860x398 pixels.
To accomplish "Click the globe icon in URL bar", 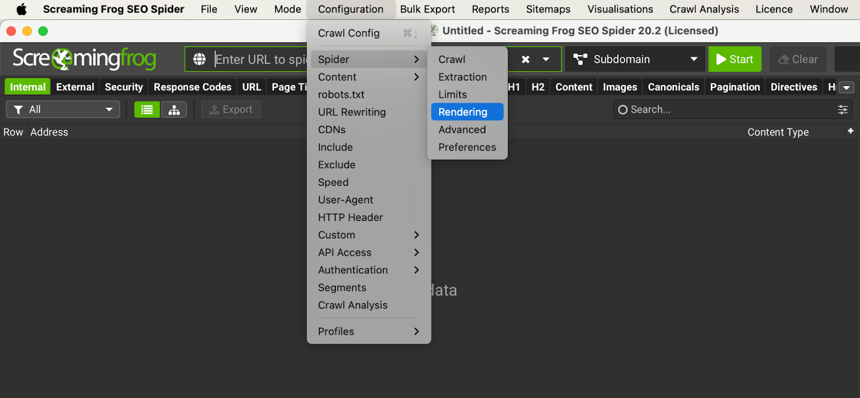I will click(199, 59).
